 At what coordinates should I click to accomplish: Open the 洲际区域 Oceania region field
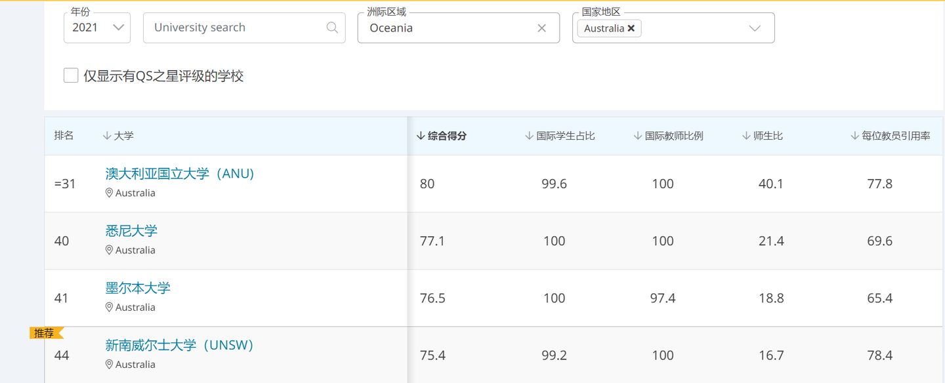(458, 28)
